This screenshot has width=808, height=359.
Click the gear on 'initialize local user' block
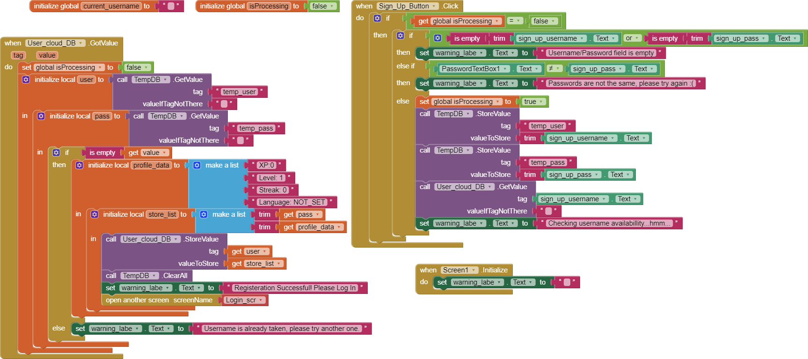[x=26, y=80]
